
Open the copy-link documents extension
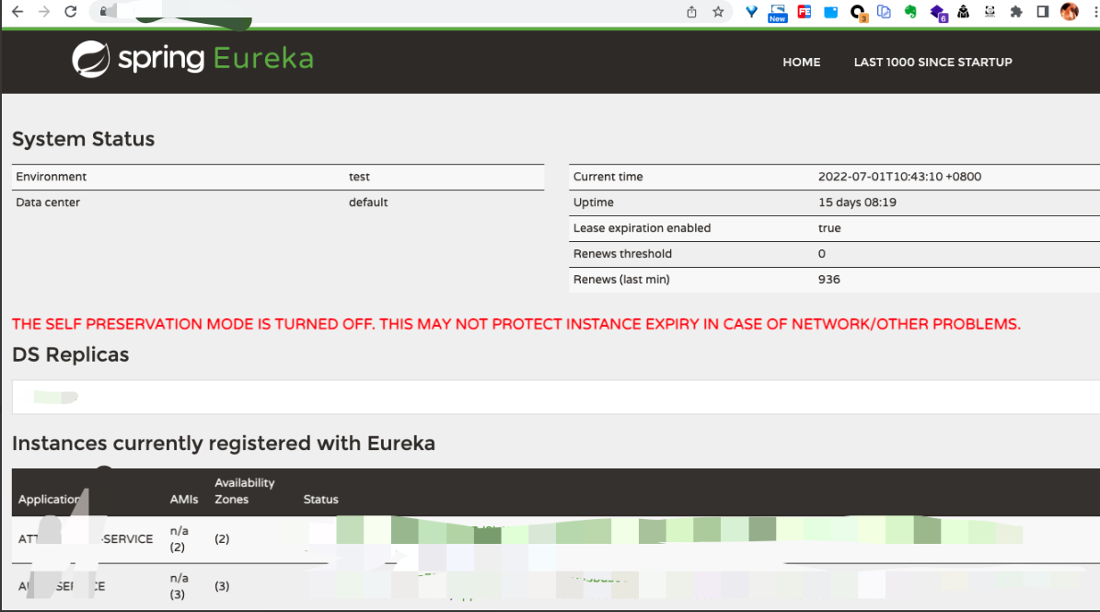[884, 12]
